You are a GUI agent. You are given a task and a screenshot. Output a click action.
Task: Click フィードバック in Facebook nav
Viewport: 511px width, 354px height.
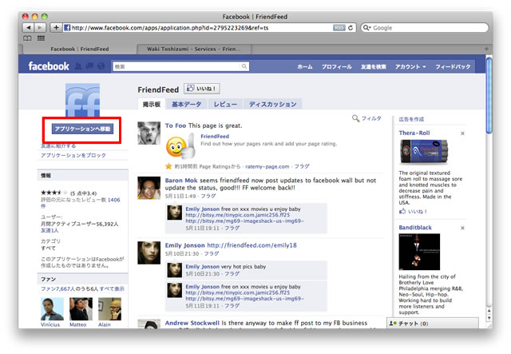point(453,66)
